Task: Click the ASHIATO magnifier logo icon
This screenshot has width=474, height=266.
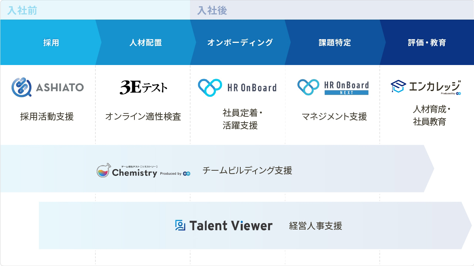Action: (21, 87)
